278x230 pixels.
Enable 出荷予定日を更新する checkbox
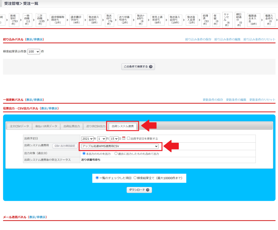(x=128, y=138)
